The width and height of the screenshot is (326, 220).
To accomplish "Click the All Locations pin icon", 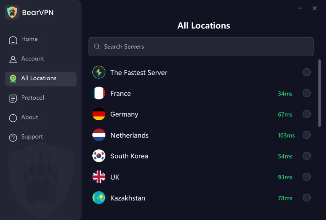I will click(x=13, y=78).
